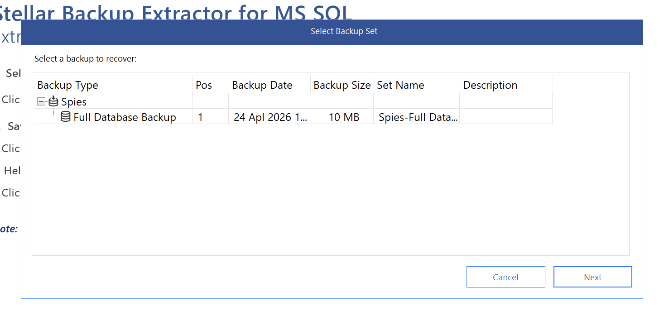Viewport: 664px width, 316px height.
Task: Click the Full Database Backup database icon
Action: click(66, 117)
